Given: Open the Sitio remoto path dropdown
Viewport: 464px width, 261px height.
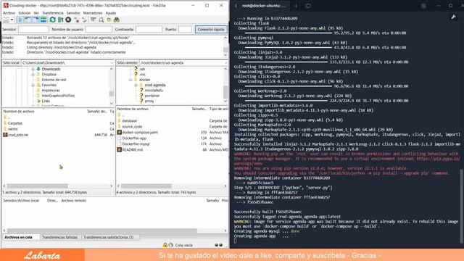Looking at the screenshot, I should [225, 63].
